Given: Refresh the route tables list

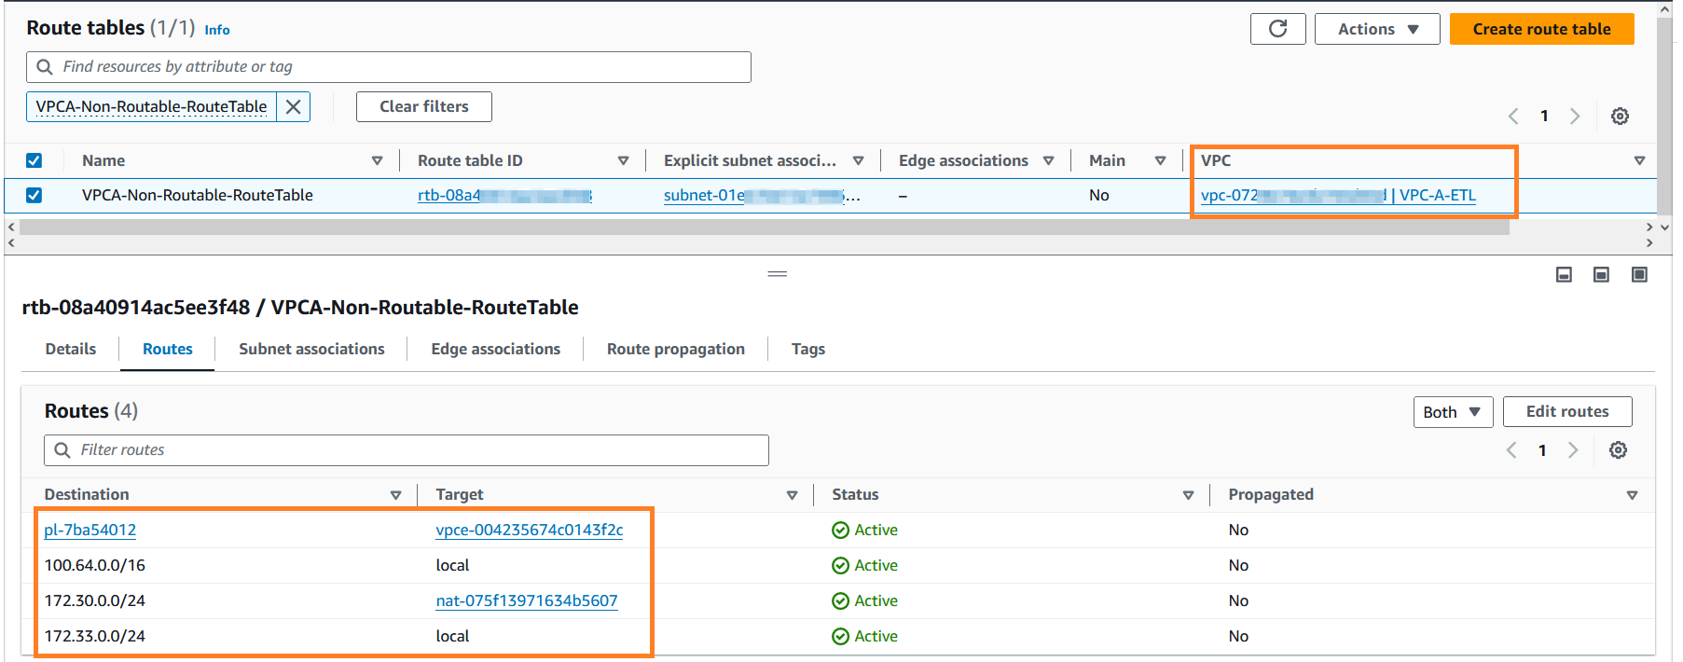Looking at the screenshot, I should pyautogui.click(x=1277, y=29).
